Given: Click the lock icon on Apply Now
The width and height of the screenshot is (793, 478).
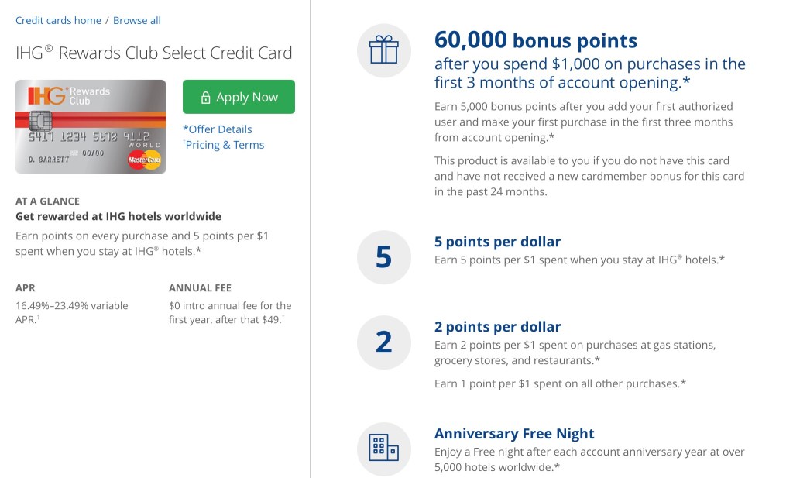Looking at the screenshot, I should 205,98.
